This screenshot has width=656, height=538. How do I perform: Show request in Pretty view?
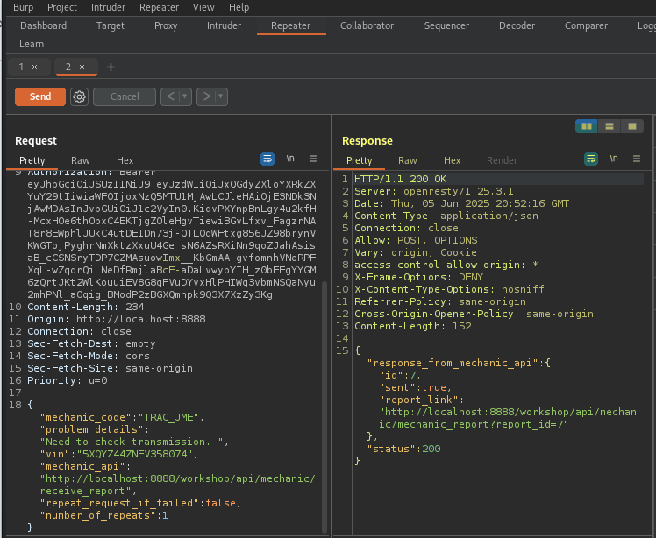[32, 160]
